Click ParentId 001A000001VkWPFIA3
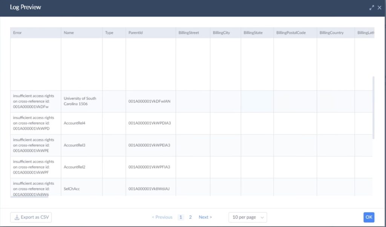The height and width of the screenshot is (227, 386). click(x=149, y=167)
